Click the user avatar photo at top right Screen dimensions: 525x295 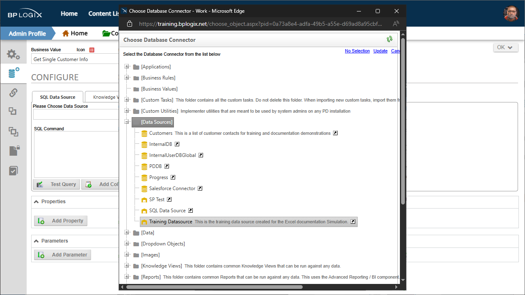click(511, 14)
